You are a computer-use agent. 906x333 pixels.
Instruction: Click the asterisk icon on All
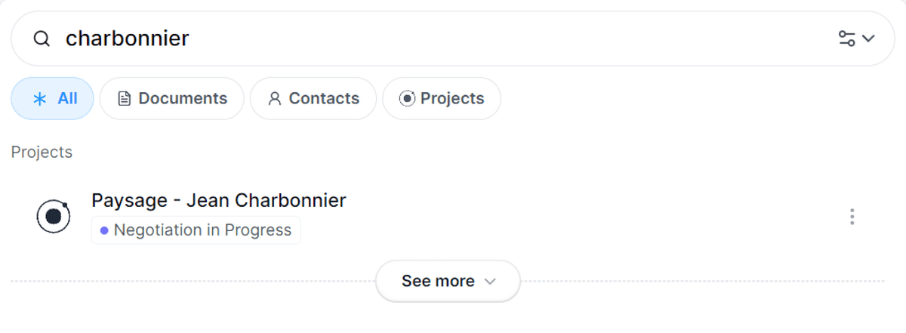coord(40,99)
